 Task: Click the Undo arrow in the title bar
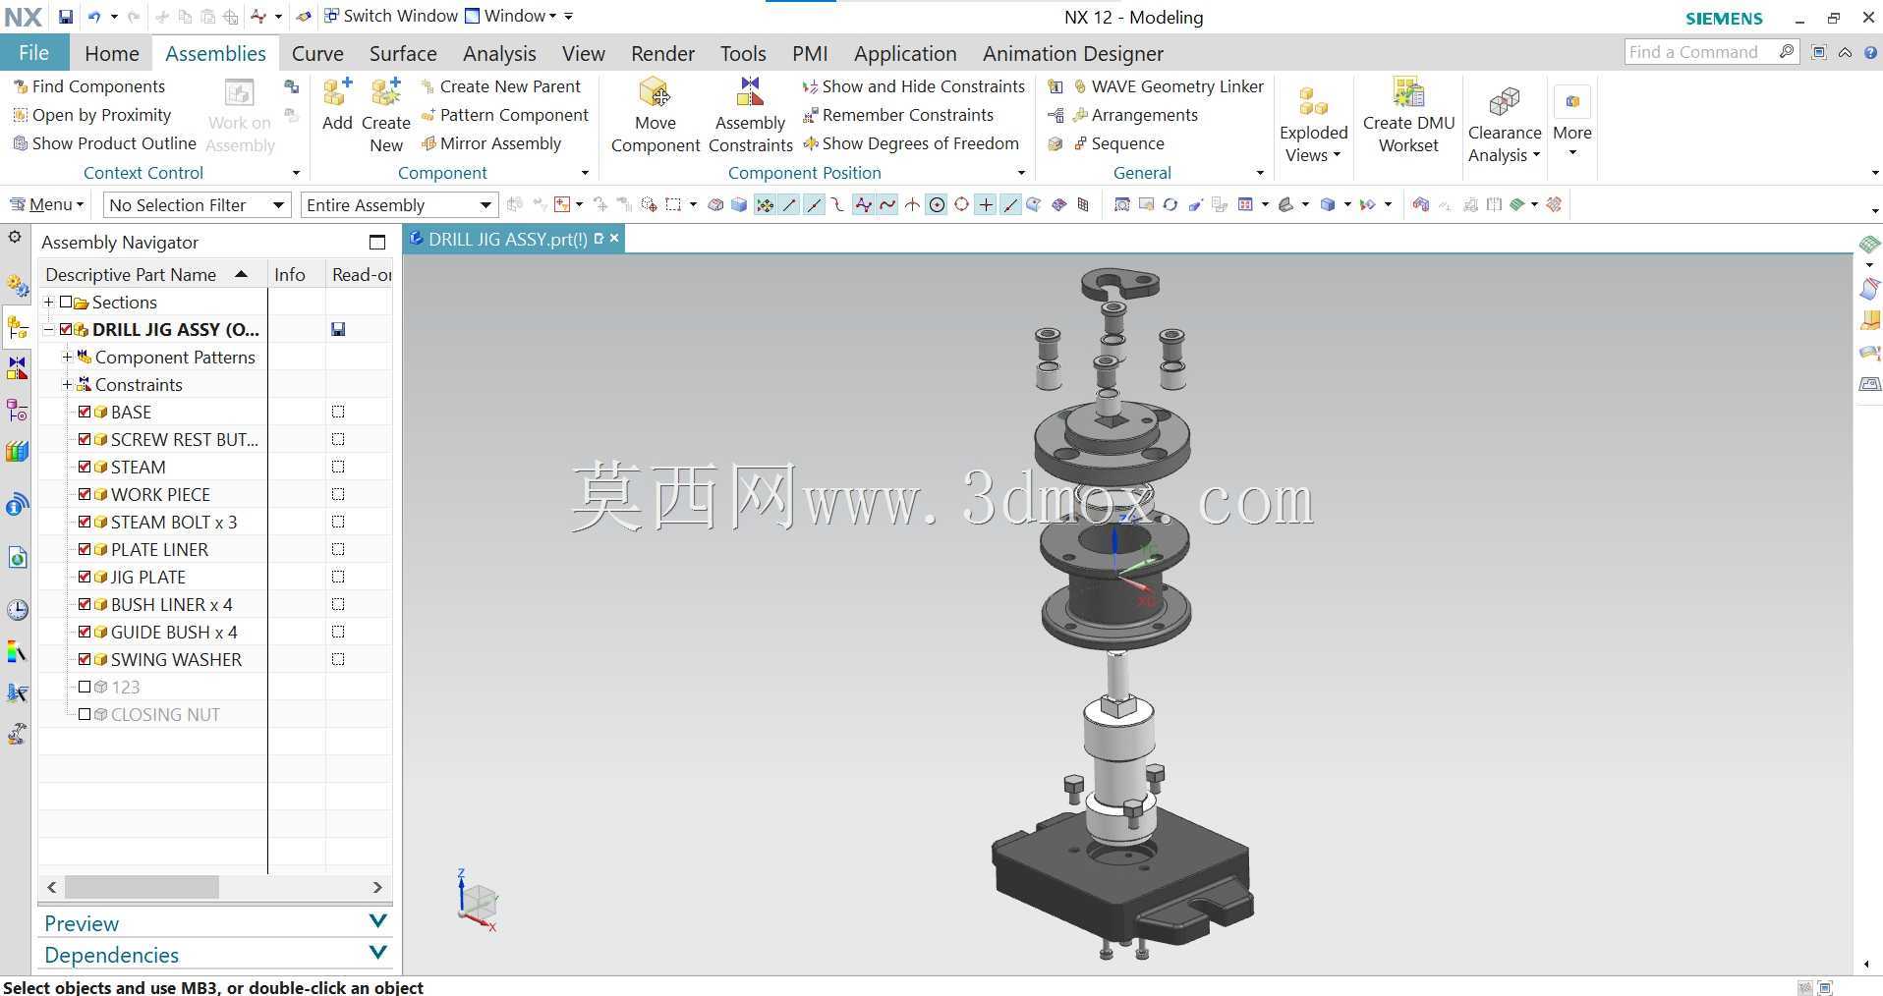[94, 17]
